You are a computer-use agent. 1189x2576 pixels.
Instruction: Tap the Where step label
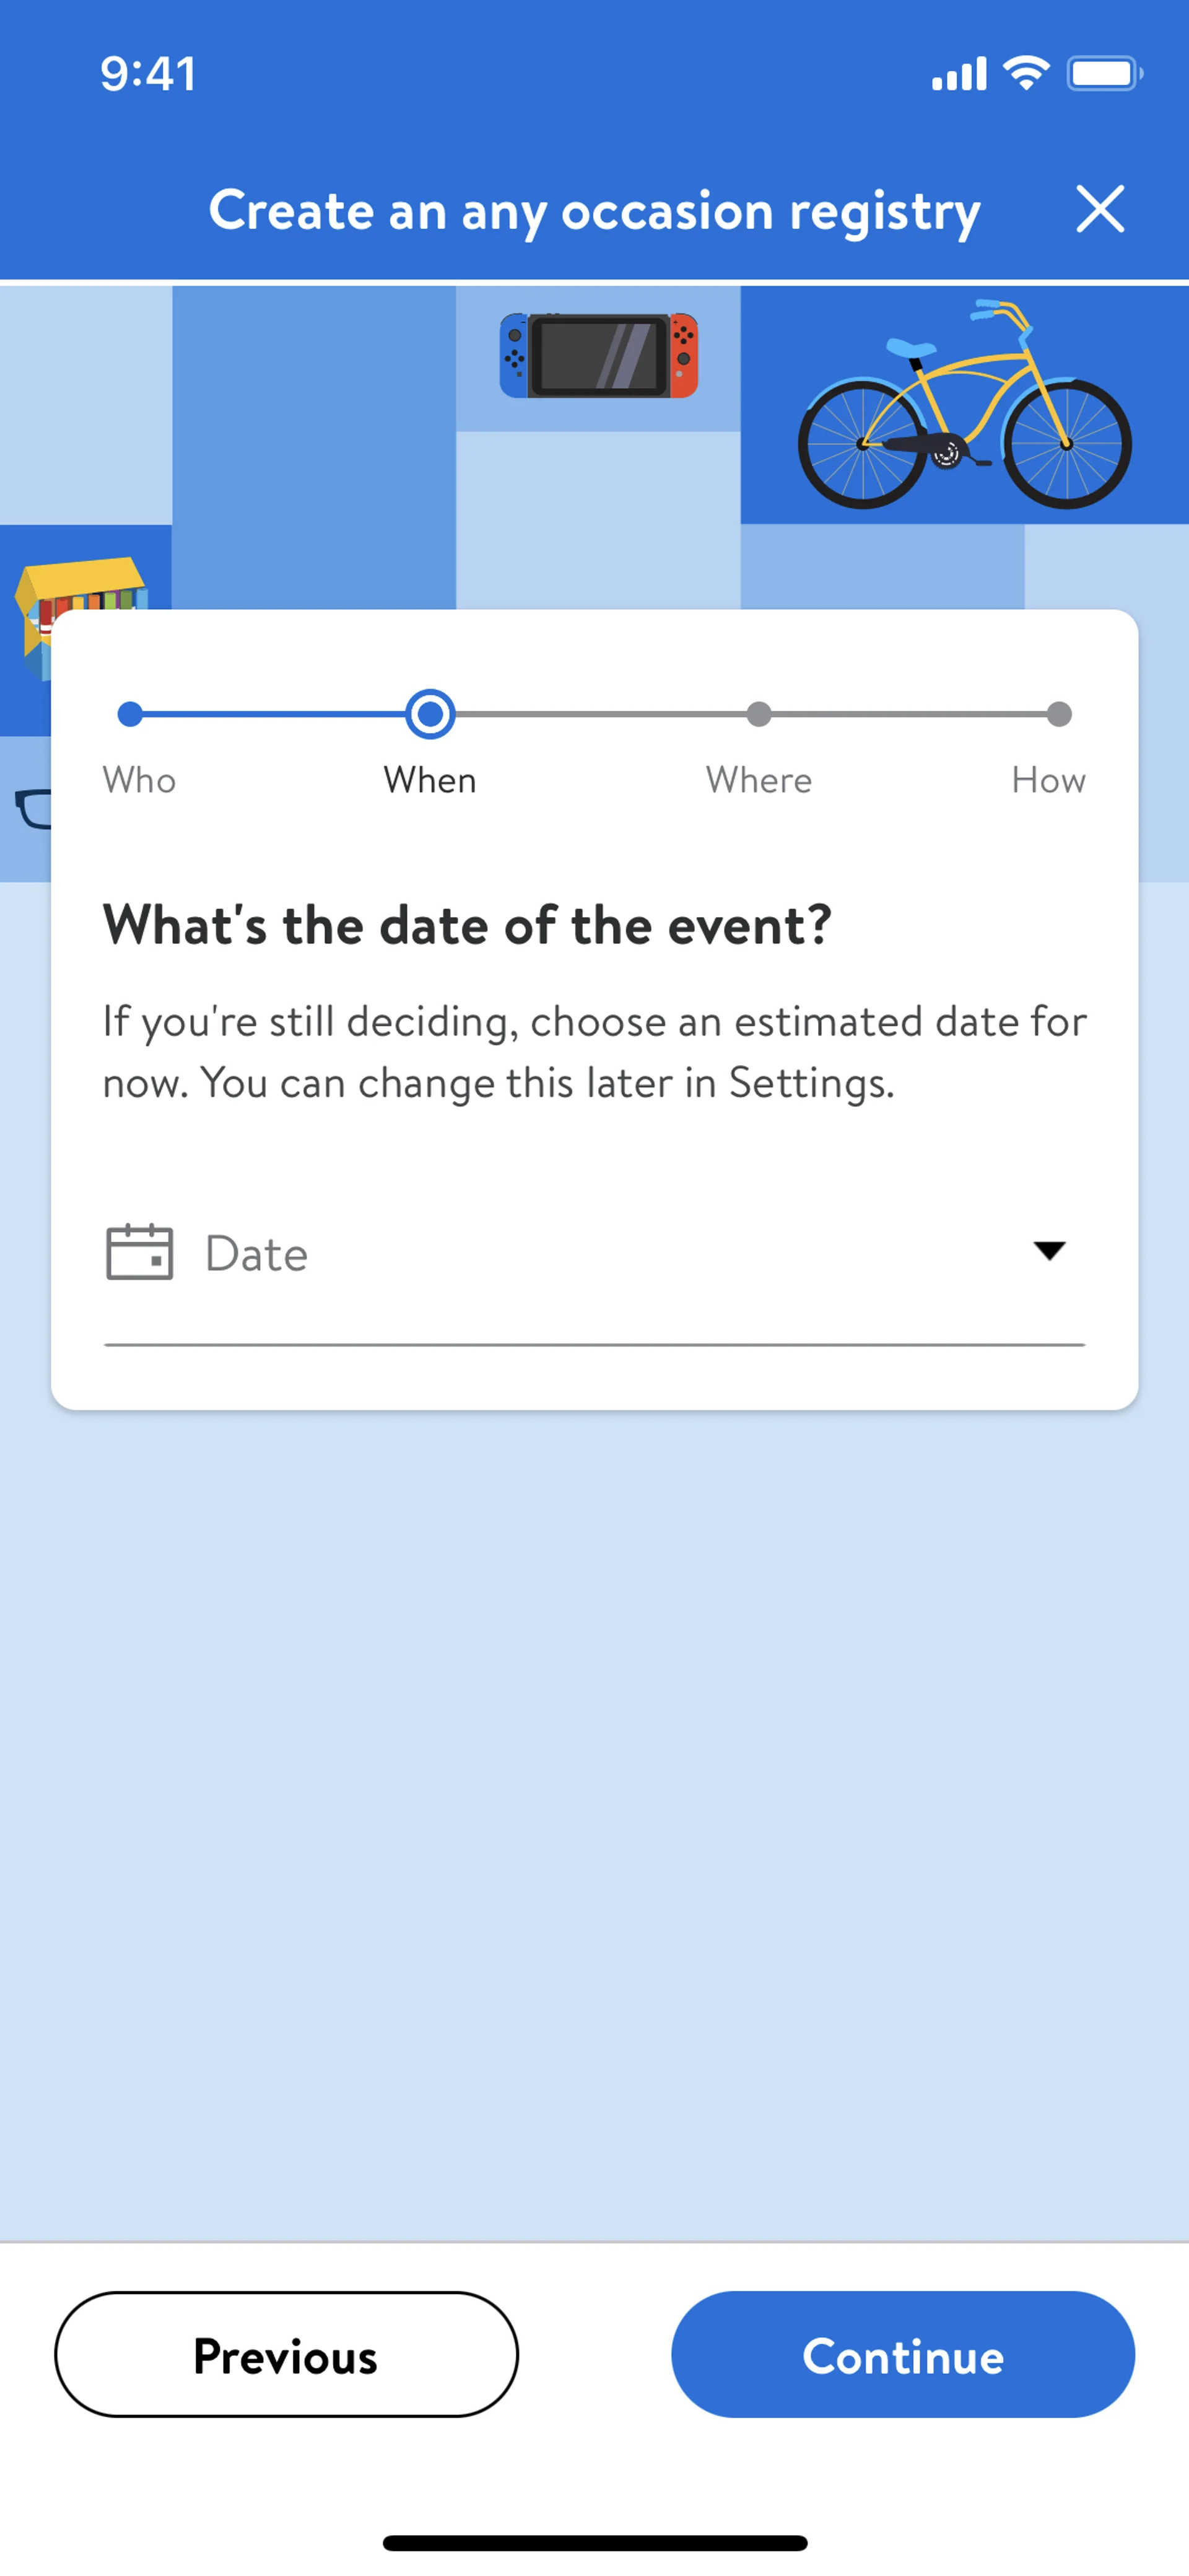point(759,780)
